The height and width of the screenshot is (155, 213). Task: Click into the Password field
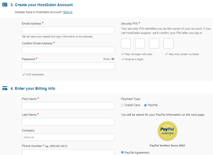tap(68, 66)
